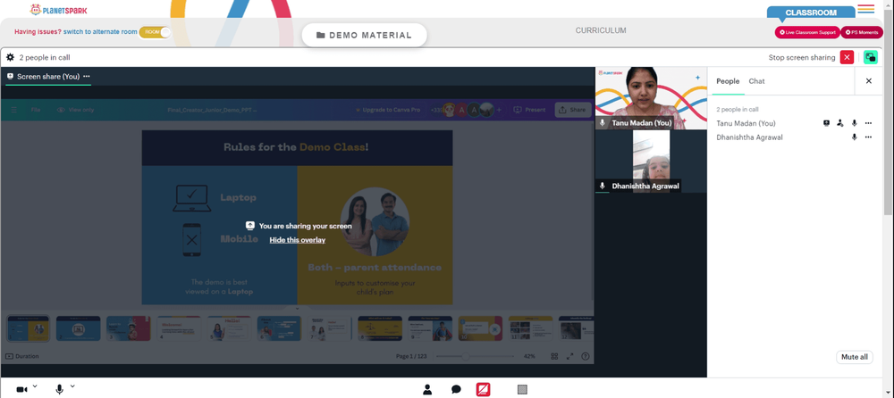Expand microphone device options chevron
The height and width of the screenshot is (398, 894).
tap(72, 386)
